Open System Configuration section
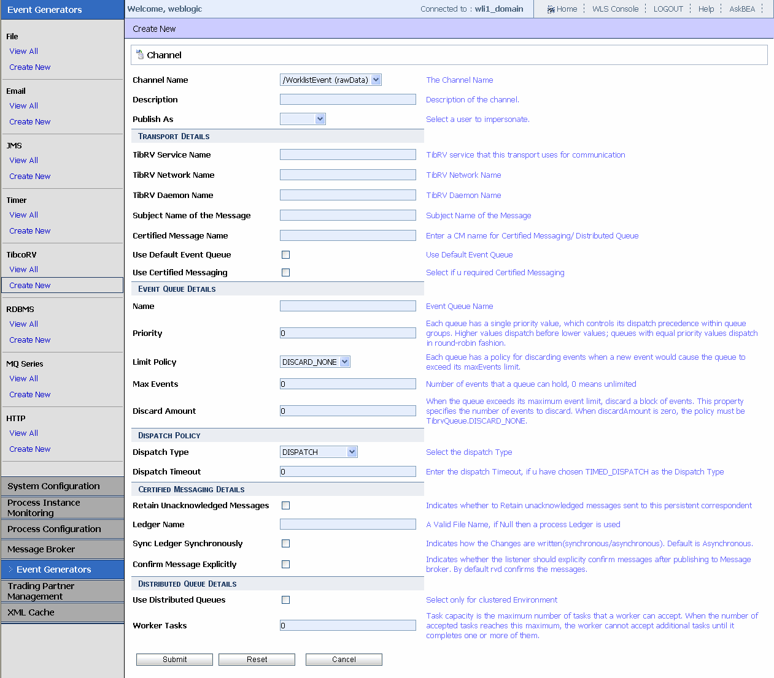The image size is (774, 678). (x=62, y=486)
